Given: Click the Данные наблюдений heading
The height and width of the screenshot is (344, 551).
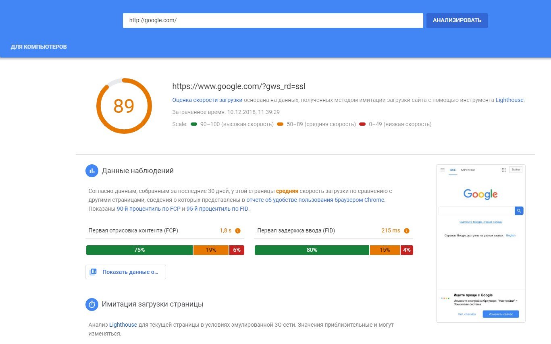Looking at the screenshot, I should (138, 171).
